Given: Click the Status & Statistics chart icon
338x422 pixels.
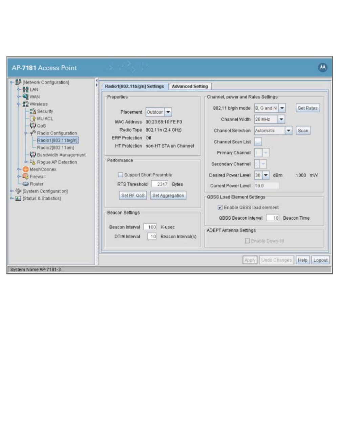Looking at the screenshot, I should pyautogui.click(x=18, y=198).
